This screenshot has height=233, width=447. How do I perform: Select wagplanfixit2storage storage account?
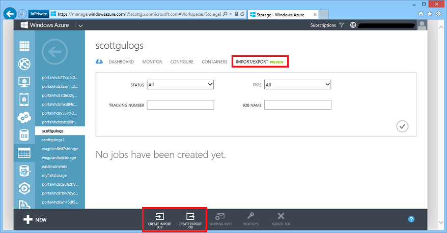coord(60,149)
